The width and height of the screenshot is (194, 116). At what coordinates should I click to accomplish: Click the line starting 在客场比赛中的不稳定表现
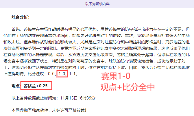(x=97, y=55)
